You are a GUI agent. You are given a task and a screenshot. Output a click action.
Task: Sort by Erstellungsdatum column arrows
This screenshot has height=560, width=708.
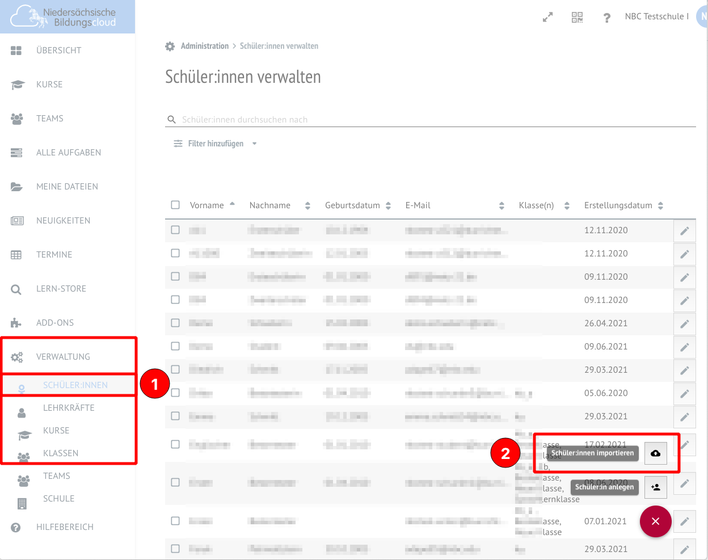[660, 205]
